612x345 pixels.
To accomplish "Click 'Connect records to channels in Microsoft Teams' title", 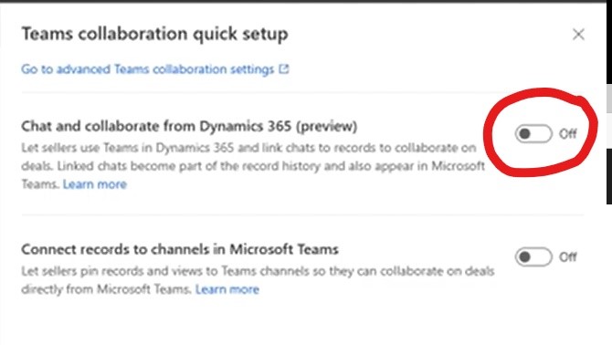I will point(180,249).
